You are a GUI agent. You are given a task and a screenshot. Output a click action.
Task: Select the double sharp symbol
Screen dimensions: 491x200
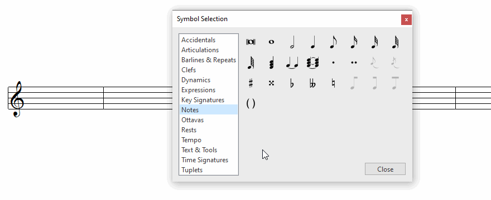pyautogui.click(x=272, y=83)
